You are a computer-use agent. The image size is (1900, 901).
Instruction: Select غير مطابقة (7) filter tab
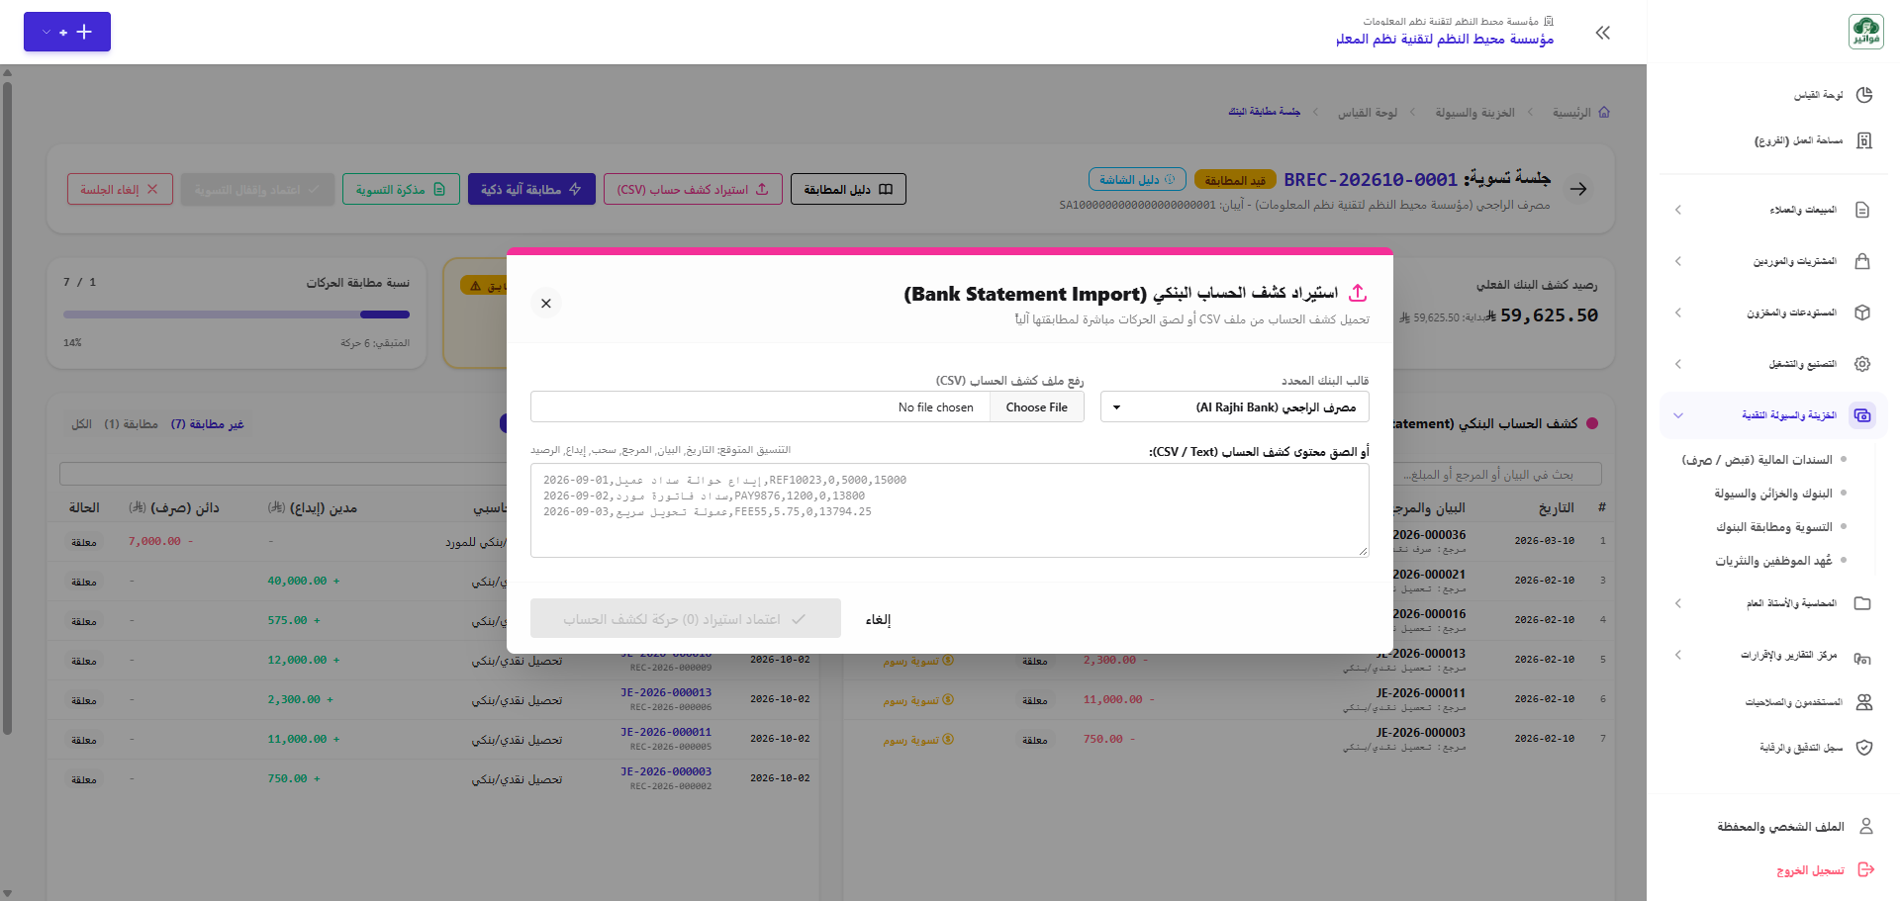pos(207,423)
